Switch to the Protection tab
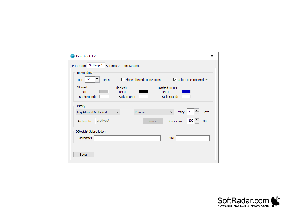This screenshot has width=287, height=215. (79, 66)
